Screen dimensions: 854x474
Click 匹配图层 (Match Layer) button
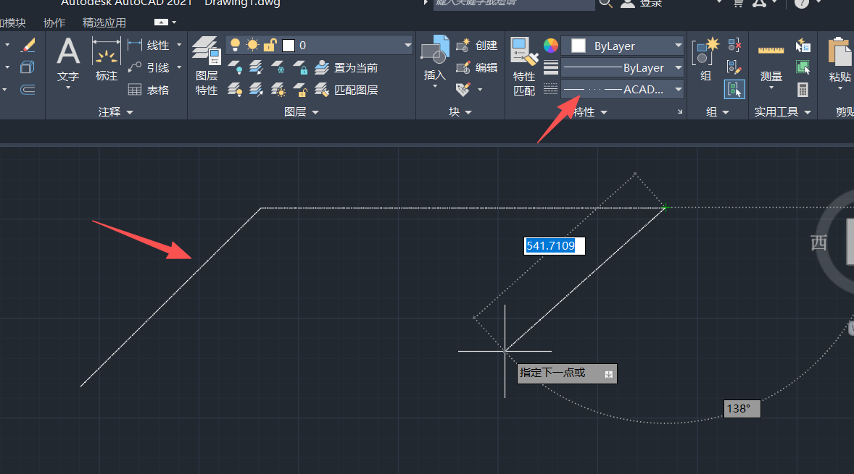point(347,90)
